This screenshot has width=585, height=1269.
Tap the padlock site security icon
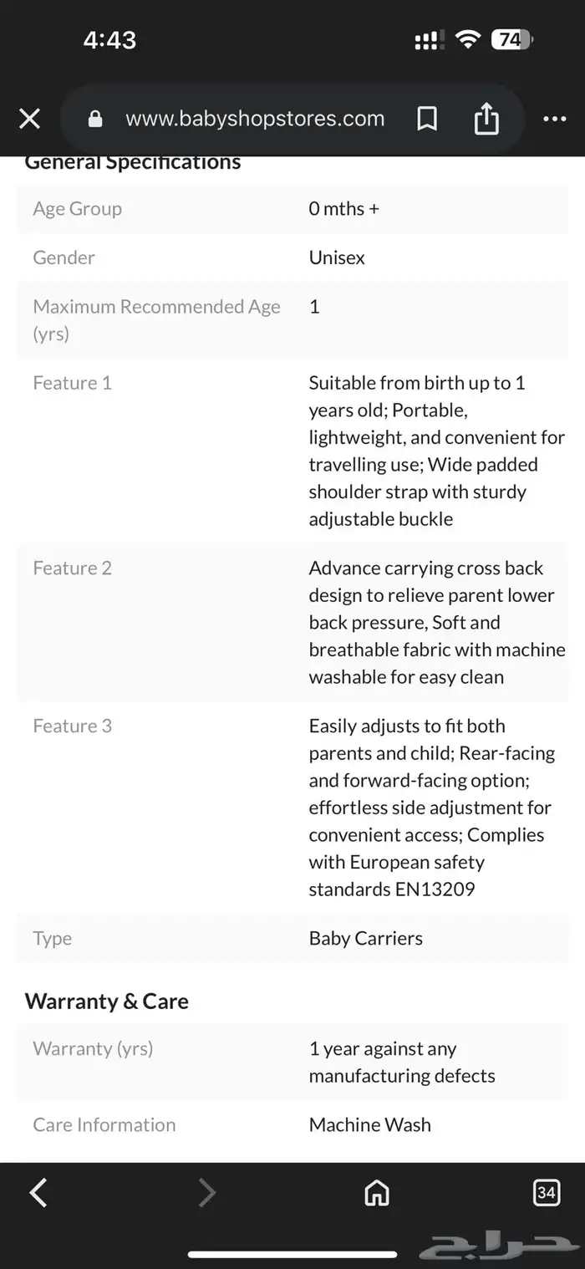coord(95,119)
